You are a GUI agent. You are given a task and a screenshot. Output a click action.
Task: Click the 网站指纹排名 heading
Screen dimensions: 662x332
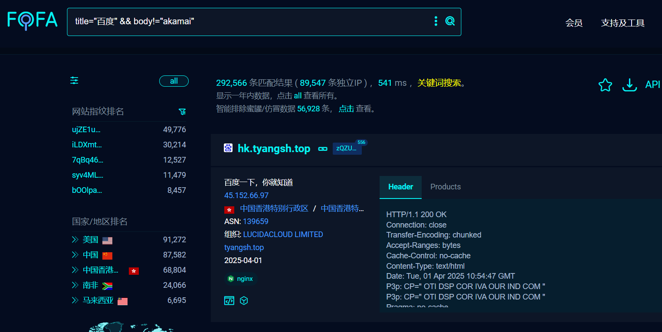98,111
